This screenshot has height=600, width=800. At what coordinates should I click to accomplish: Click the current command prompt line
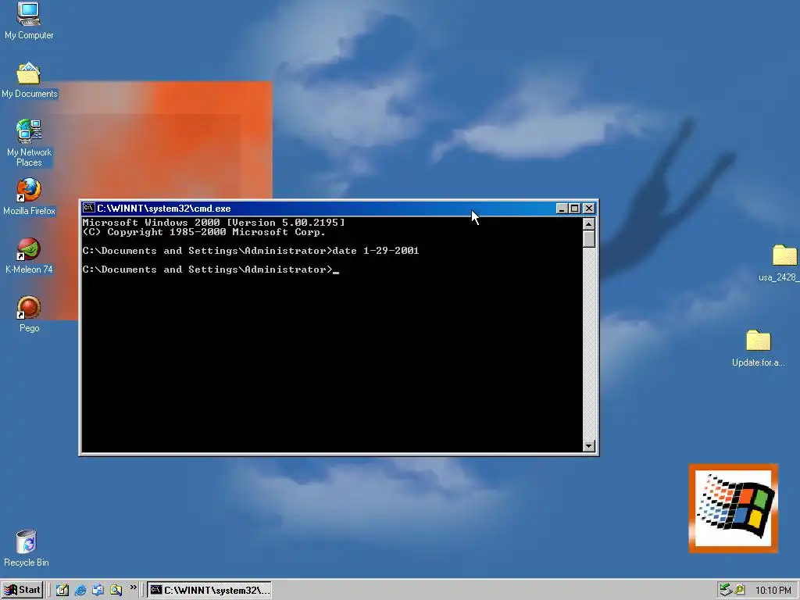click(210, 270)
